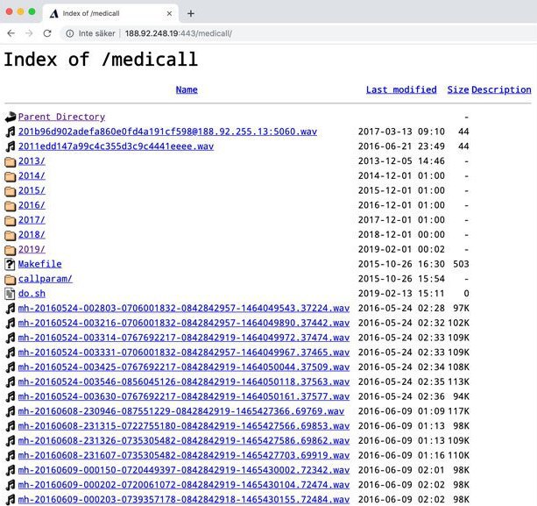
Task: Open the callparam/ folder link
Action: click(x=46, y=279)
